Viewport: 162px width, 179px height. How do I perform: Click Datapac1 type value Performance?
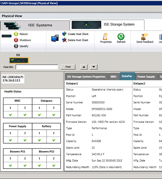(x=99, y=128)
